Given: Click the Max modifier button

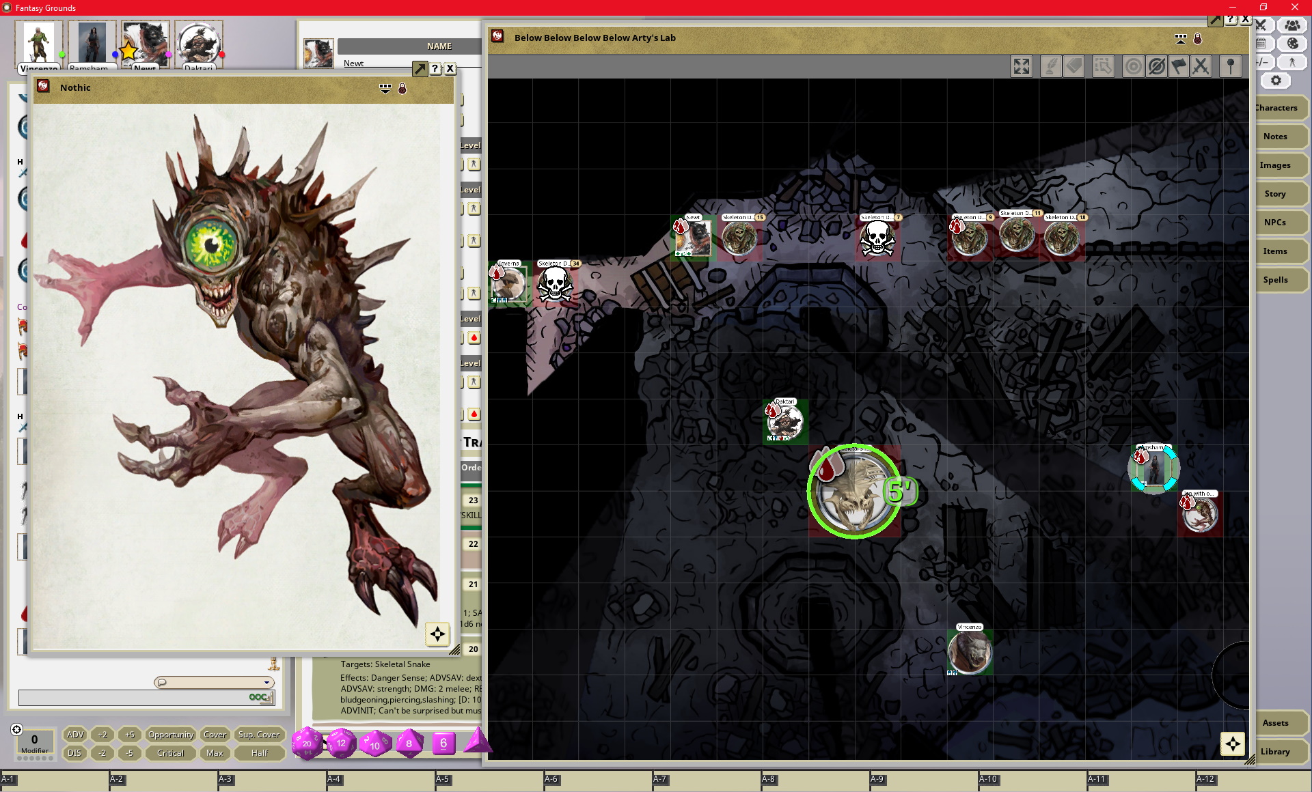Looking at the screenshot, I should coord(215,753).
